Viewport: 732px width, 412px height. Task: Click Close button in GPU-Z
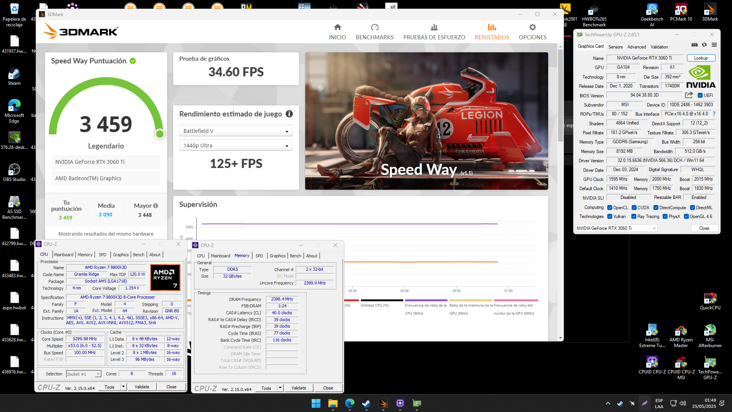click(704, 228)
